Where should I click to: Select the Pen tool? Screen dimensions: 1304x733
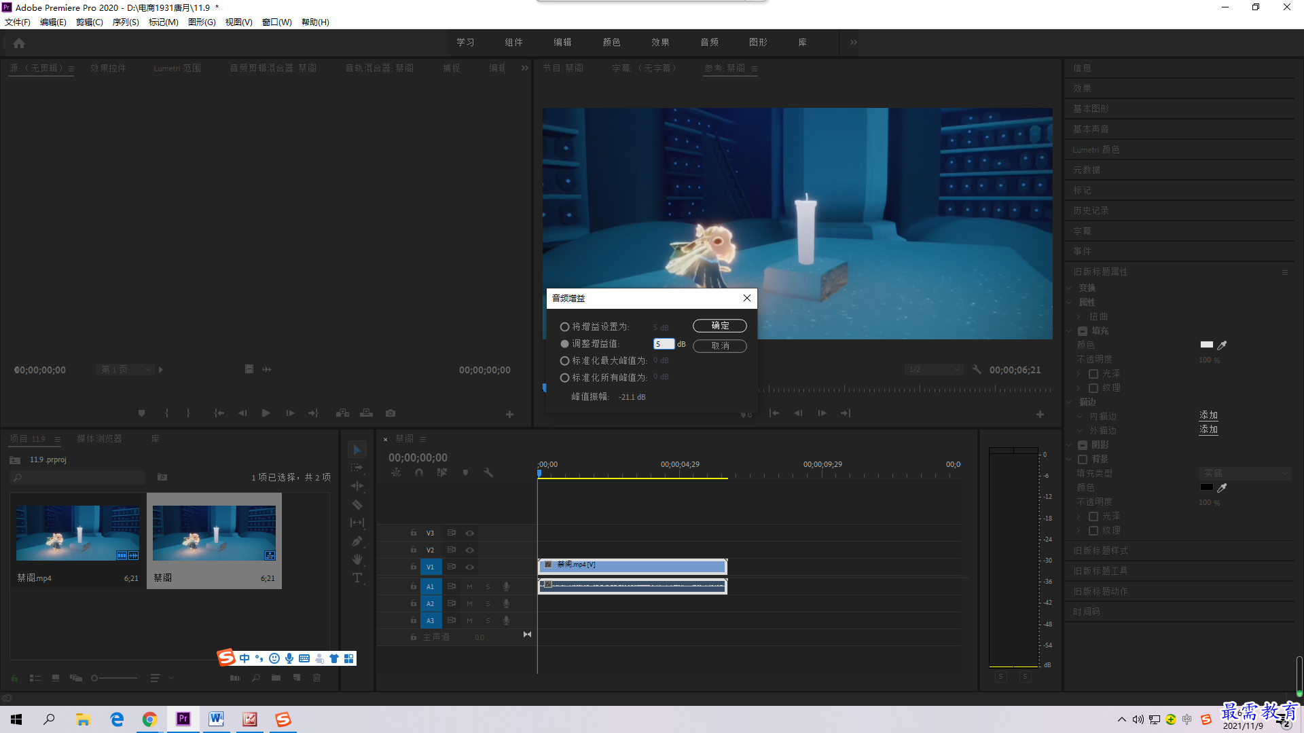pos(357,541)
